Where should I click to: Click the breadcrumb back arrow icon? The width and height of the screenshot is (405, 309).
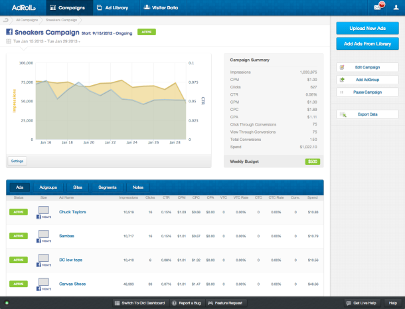tap(6, 20)
